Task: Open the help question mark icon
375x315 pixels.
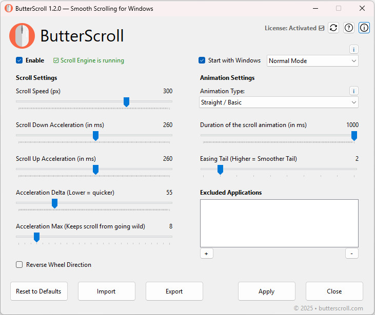Action: point(349,28)
